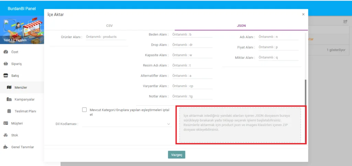
Task: Click the İçe Aktar dialog title
Action: coord(55,14)
